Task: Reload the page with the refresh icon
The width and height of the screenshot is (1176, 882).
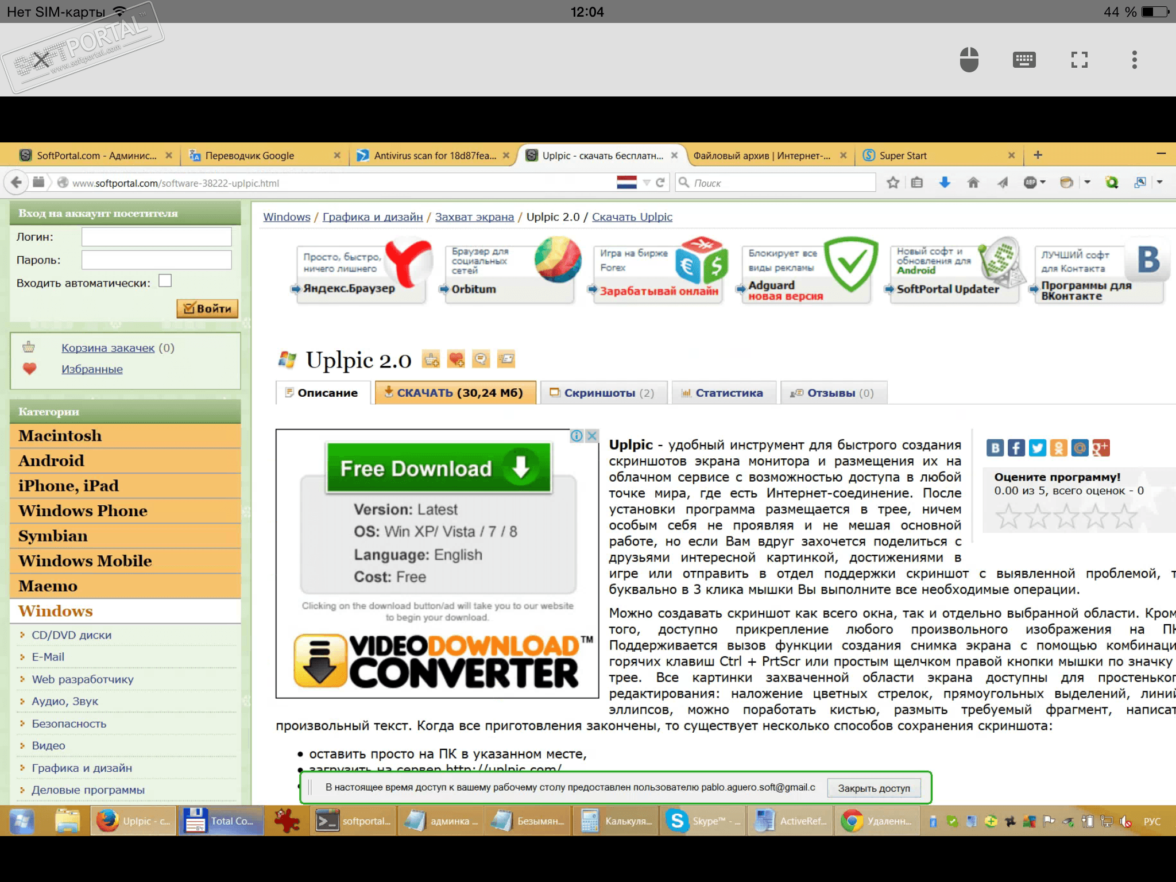Action: point(660,183)
